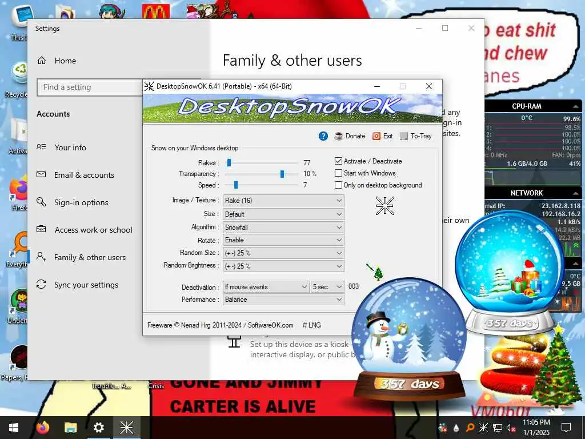The height and width of the screenshot is (439, 585).
Task: Select Sign-in options in Settings
Action: coord(81,202)
